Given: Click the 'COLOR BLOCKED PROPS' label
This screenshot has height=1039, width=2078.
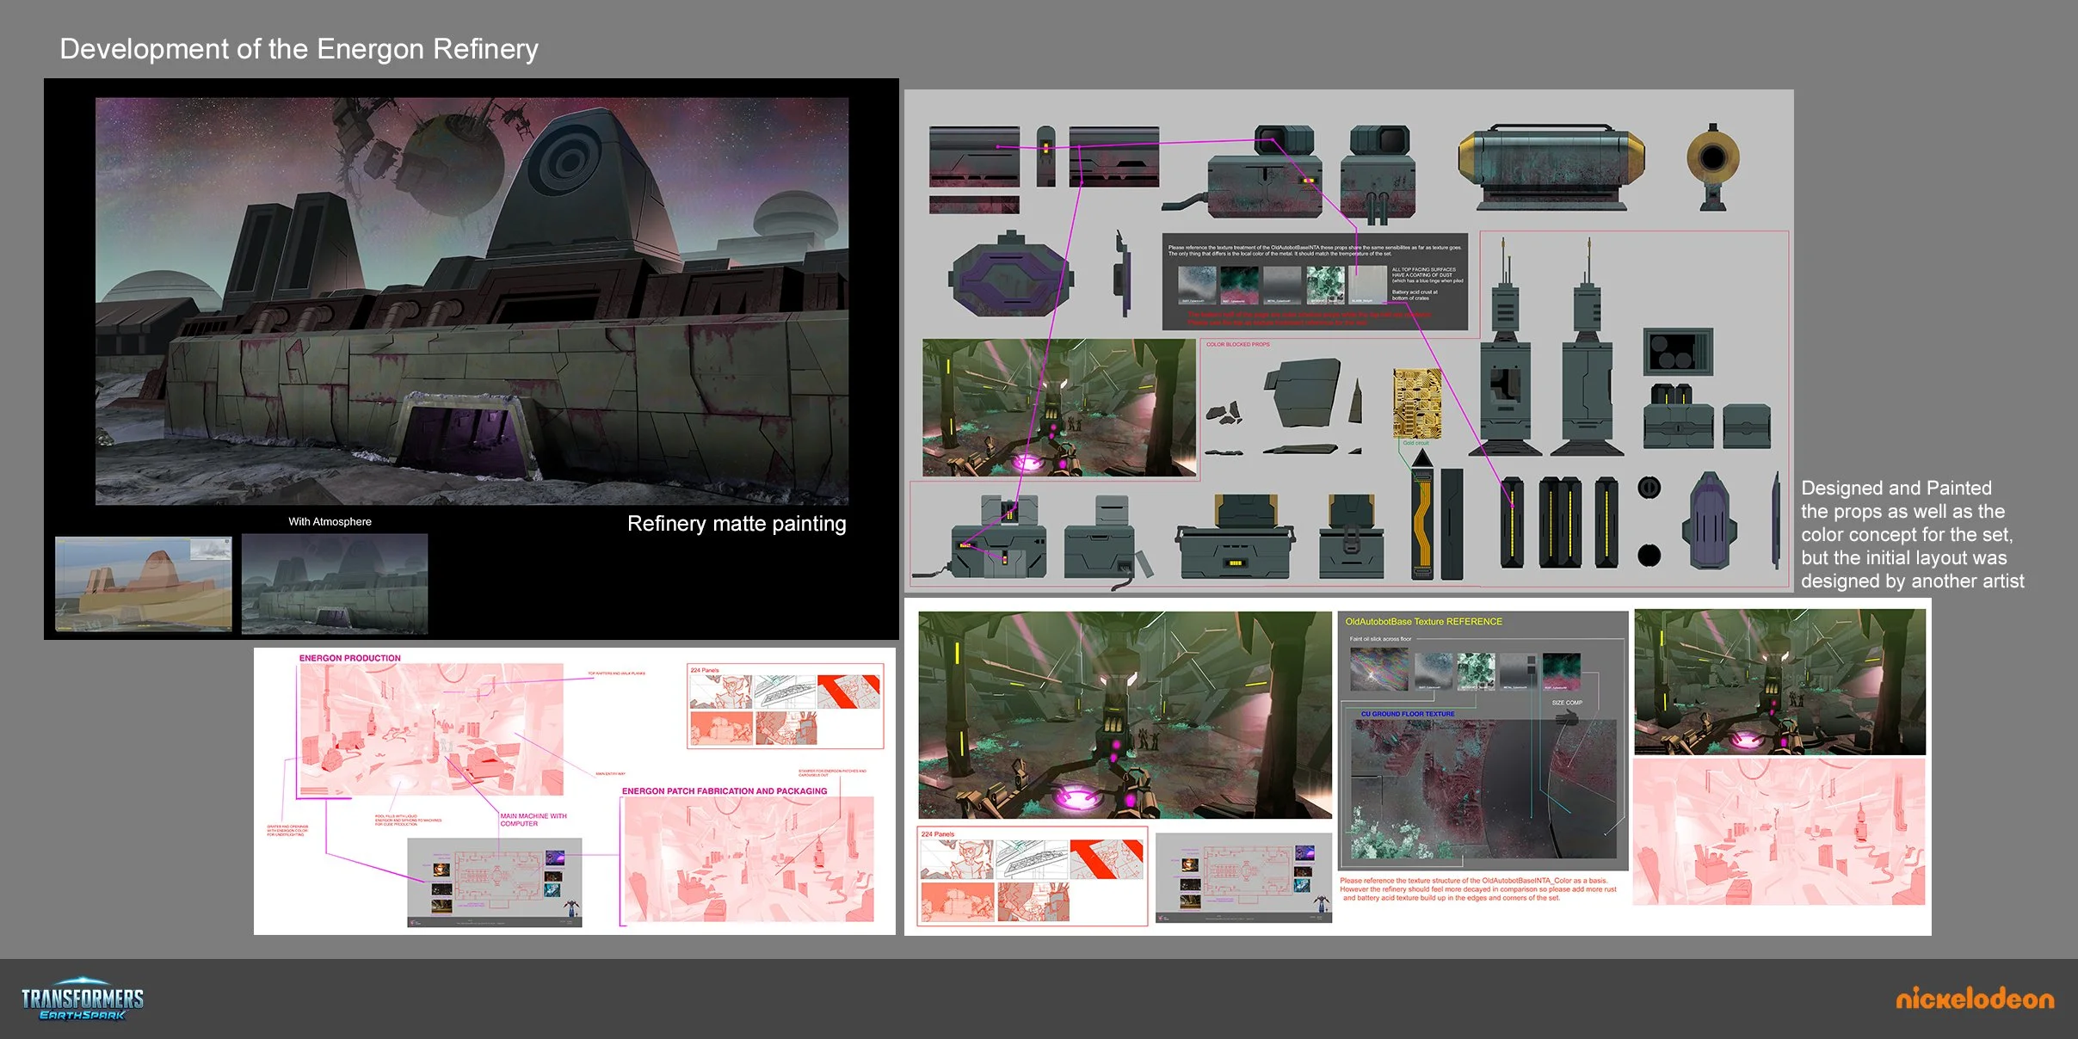Looking at the screenshot, I should pyautogui.click(x=1237, y=344).
